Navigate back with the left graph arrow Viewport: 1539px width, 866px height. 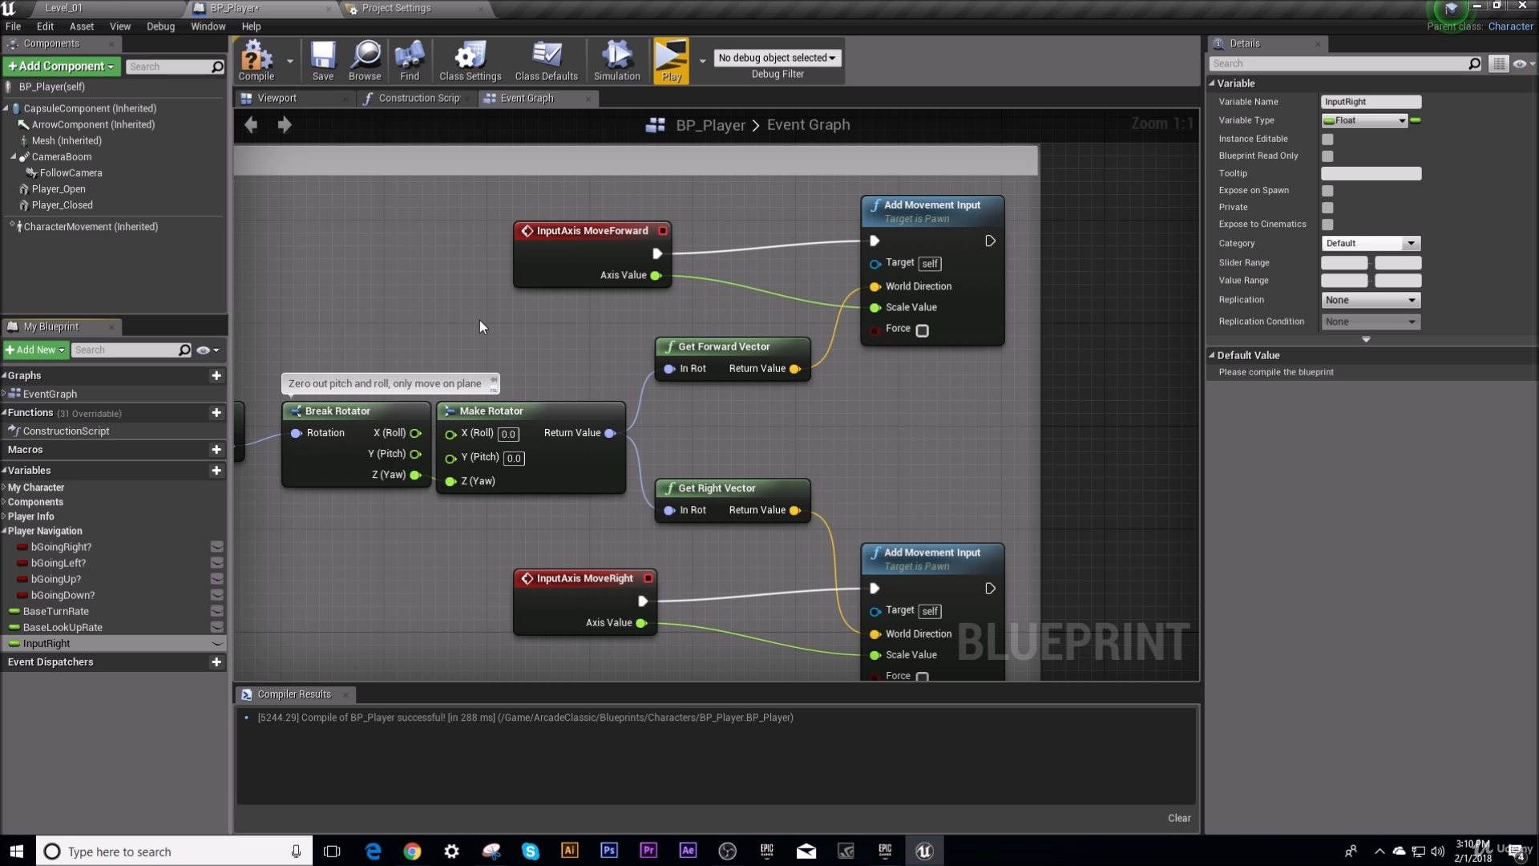pyautogui.click(x=251, y=125)
